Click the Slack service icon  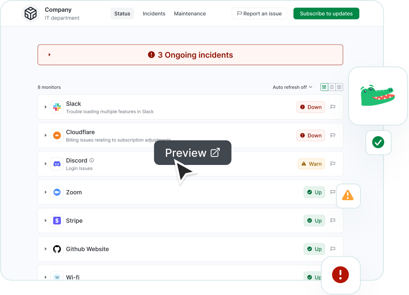tap(57, 107)
